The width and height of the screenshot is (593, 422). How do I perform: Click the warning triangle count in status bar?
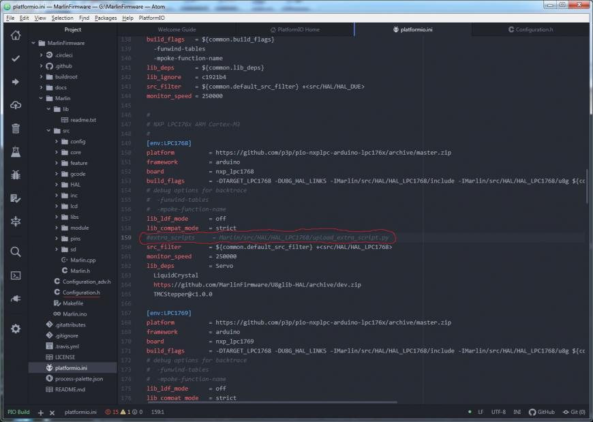125,412
